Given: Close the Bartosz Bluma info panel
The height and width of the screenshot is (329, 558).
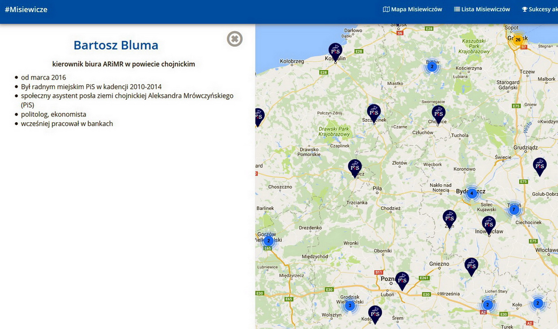Looking at the screenshot, I should pyautogui.click(x=235, y=39).
